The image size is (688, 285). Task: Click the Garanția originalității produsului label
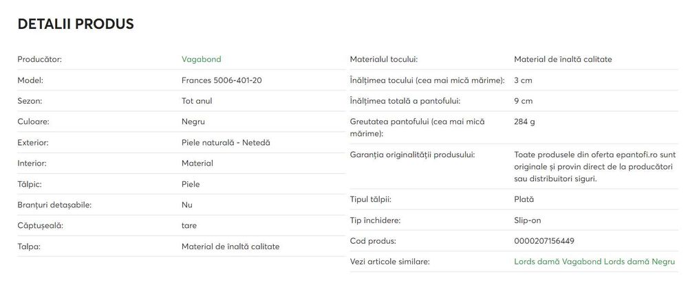(x=412, y=155)
